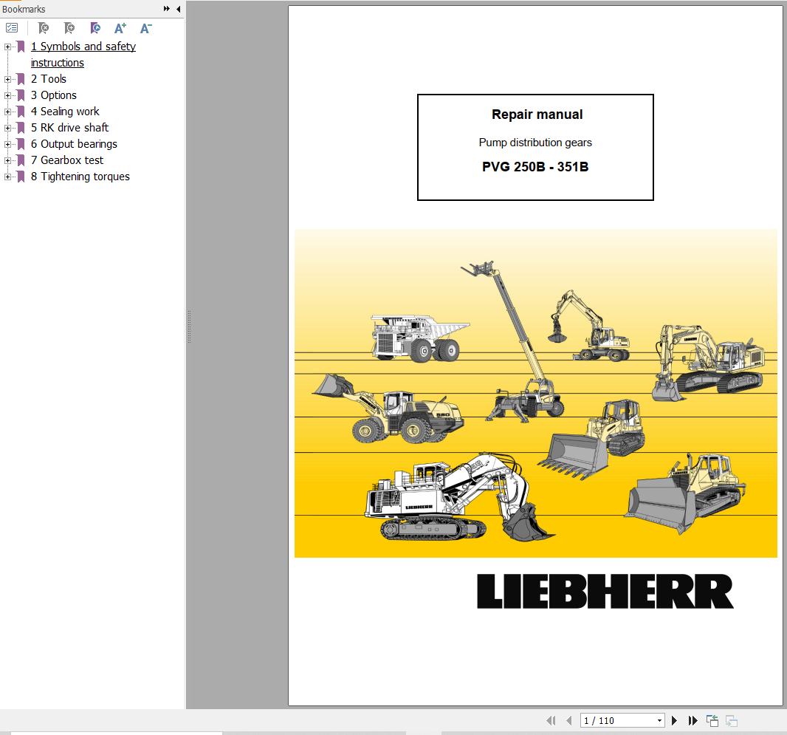Open the bookmarks options menu icon
The height and width of the screenshot is (735, 787).
point(12,28)
